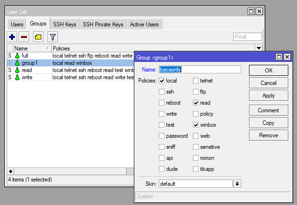This screenshot has height=205, width=297.
Task: Click the Apply button
Action: click(269, 96)
